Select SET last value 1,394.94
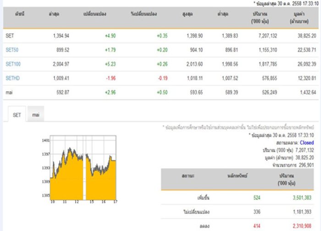Screen dimensions: 321x231 (61, 36)
